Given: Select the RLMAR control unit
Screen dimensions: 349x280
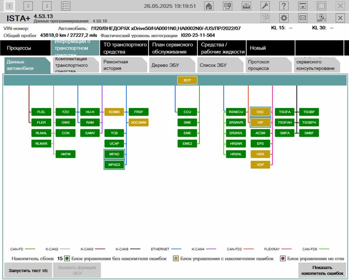Looking at the screenshot, I should (41, 143).
